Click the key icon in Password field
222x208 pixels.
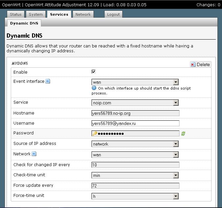94,133
